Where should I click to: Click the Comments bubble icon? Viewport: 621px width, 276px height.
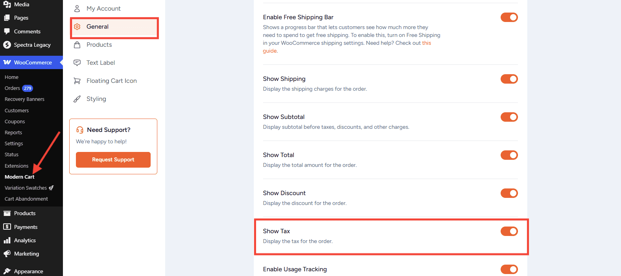[x=7, y=31]
